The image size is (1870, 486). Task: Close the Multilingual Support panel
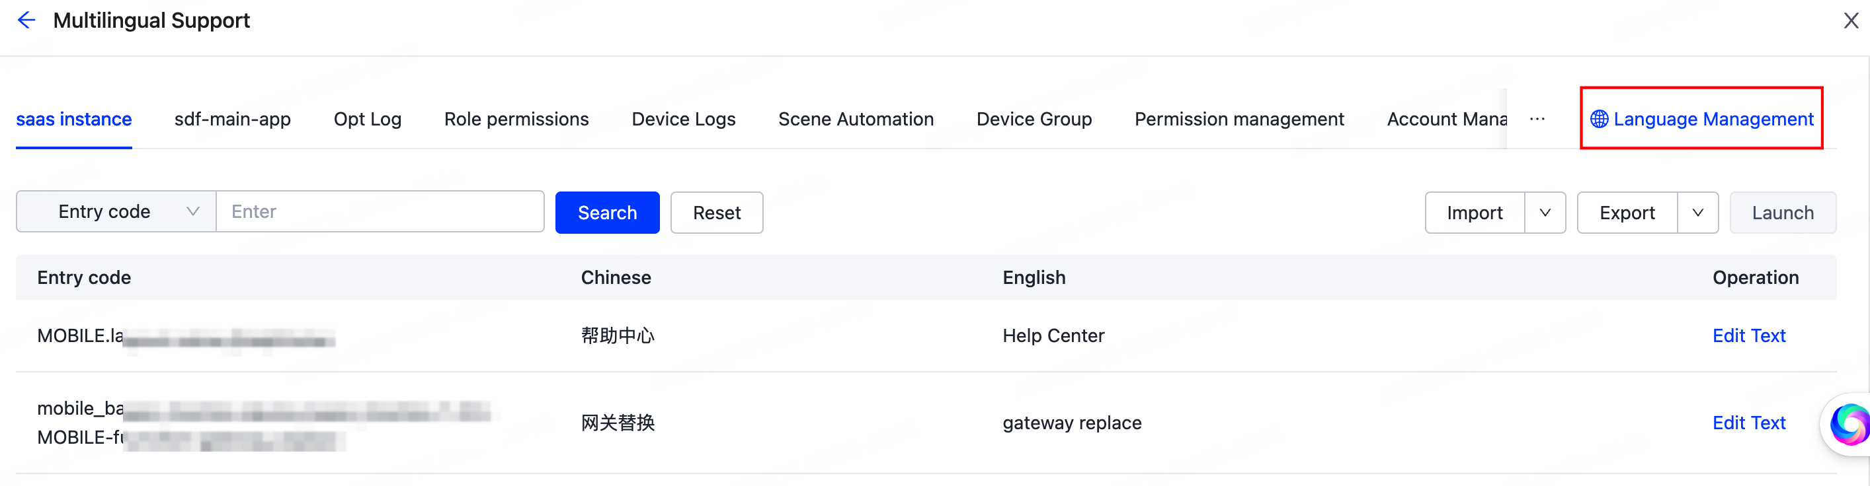coord(1851,20)
